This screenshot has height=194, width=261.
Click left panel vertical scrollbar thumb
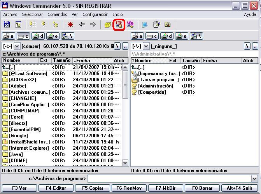[125, 85]
